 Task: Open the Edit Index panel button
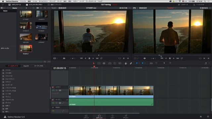[54, 5]
